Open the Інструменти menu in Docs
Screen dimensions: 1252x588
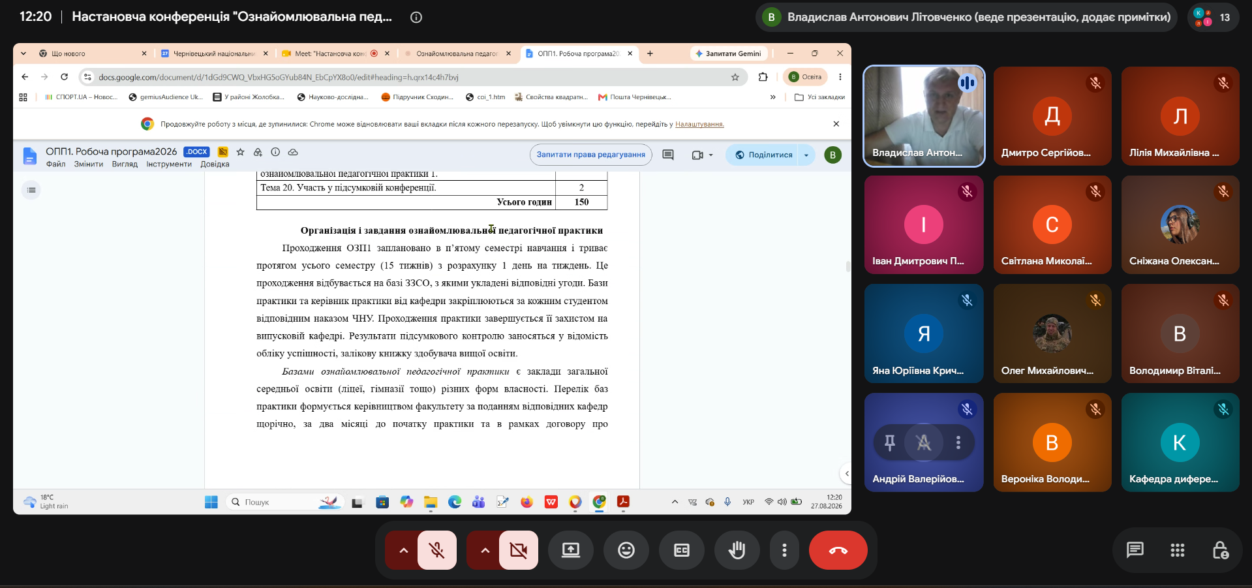169,164
